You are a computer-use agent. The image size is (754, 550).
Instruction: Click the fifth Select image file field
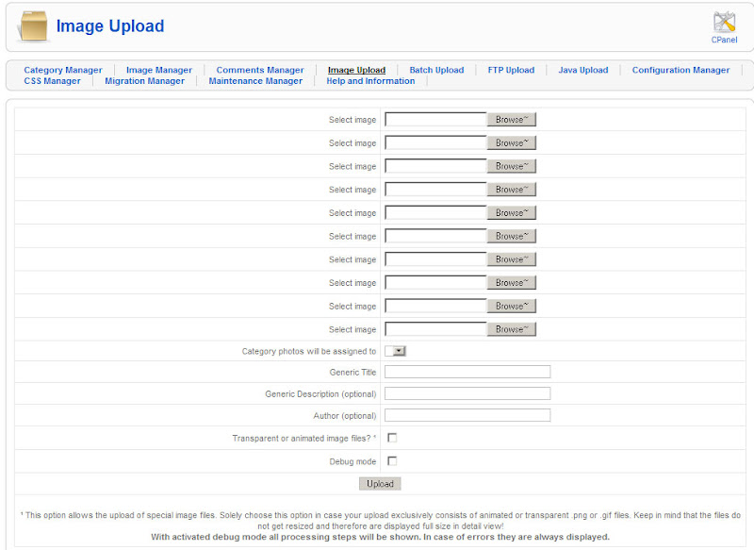pos(435,212)
